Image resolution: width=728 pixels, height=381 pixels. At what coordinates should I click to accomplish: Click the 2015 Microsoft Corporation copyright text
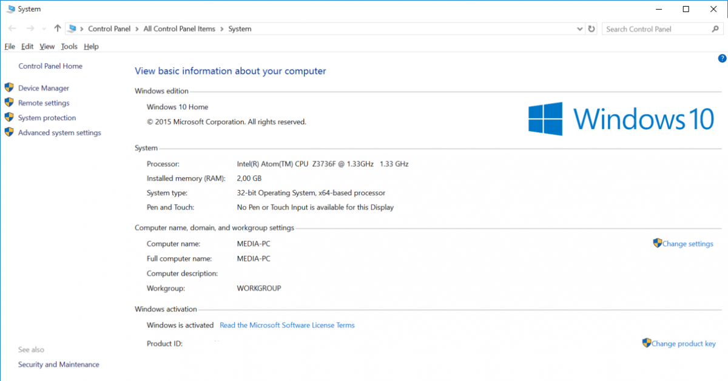pos(226,122)
